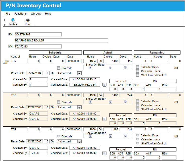This screenshot has width=185, height=161.
Task: Click the TSR control name field
Action: coord(19,129)
